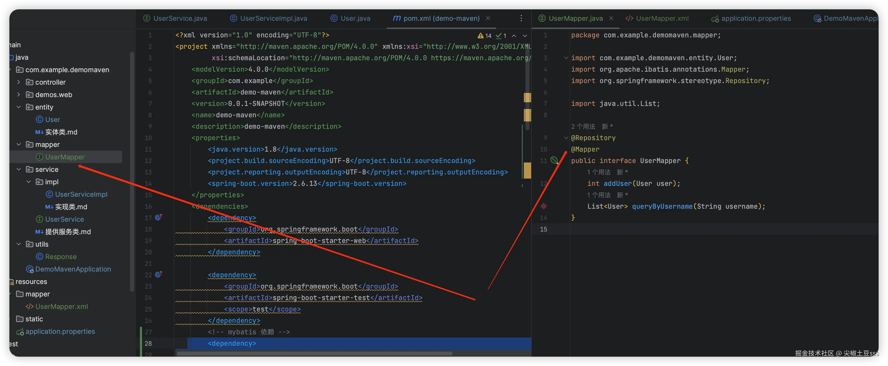Collapse the entity package folder
The width and height of the screenshot is (888, 366).
(x=19, y=107)
